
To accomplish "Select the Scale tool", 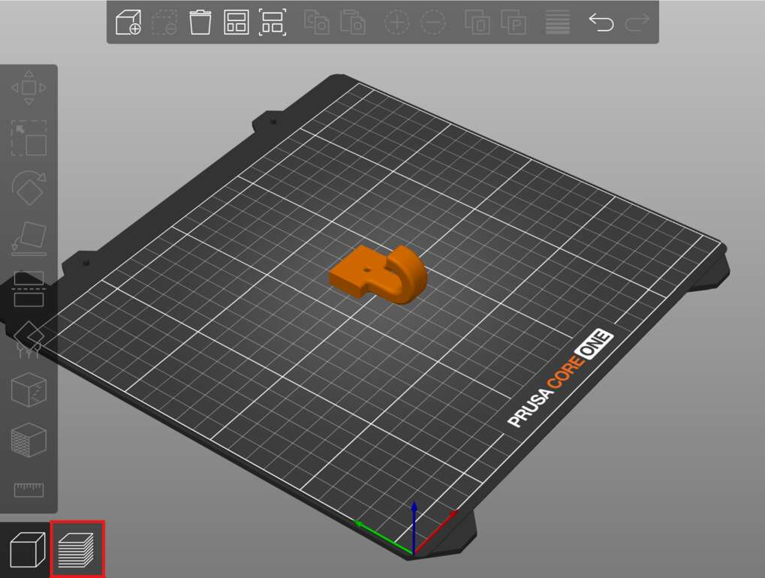I will point(29,139).
